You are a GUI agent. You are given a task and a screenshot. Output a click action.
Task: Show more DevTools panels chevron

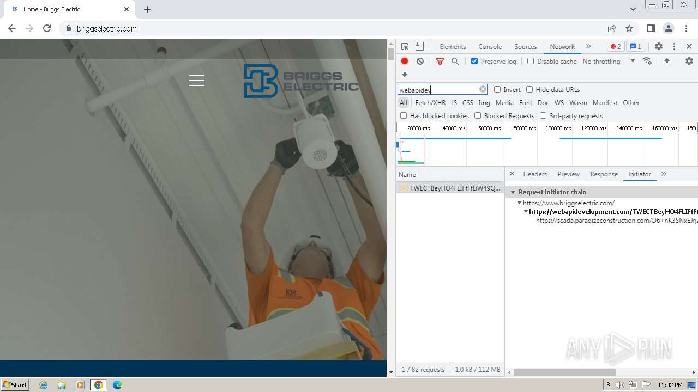[588, 47]
